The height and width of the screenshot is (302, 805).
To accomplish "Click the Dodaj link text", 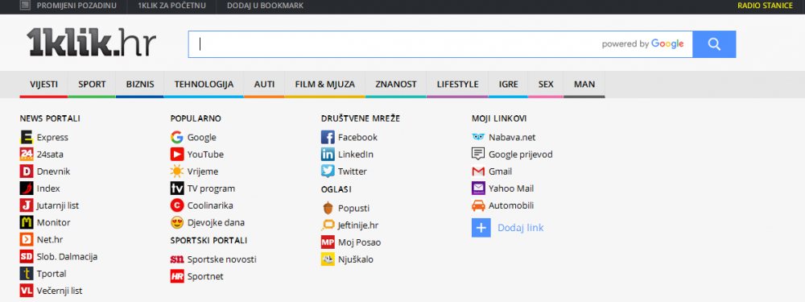I will [x=521, y=228].
